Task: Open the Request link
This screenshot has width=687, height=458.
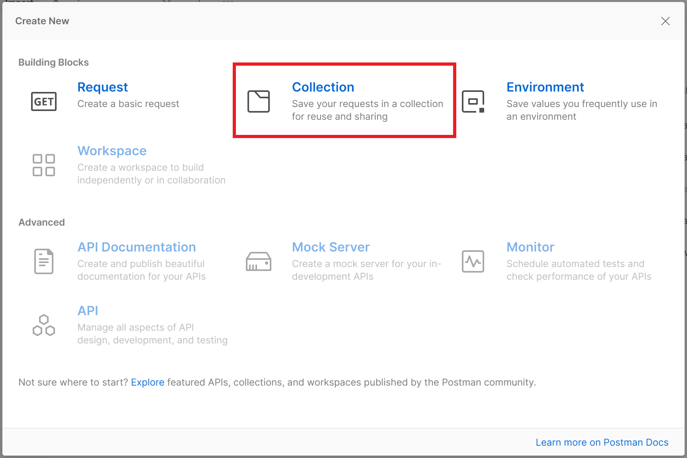Action: click(x=102, y=87)
